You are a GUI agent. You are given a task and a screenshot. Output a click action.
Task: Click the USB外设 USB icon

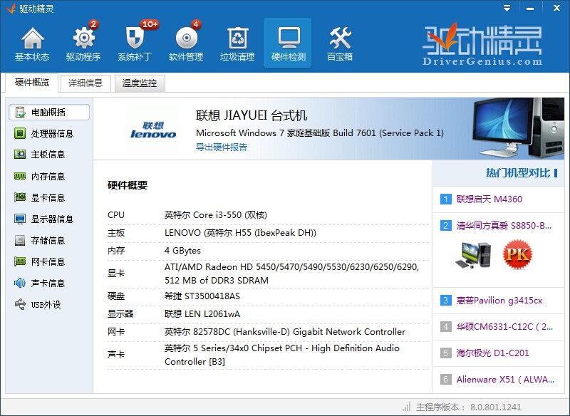coord(21,304)
